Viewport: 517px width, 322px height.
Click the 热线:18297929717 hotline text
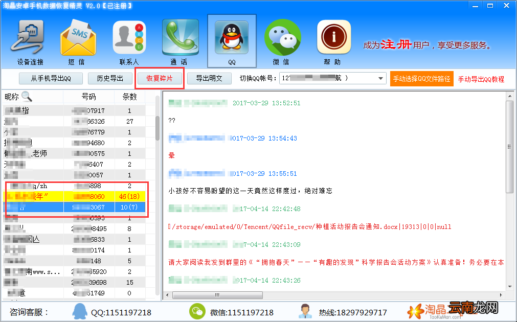(x=352, y=312)
